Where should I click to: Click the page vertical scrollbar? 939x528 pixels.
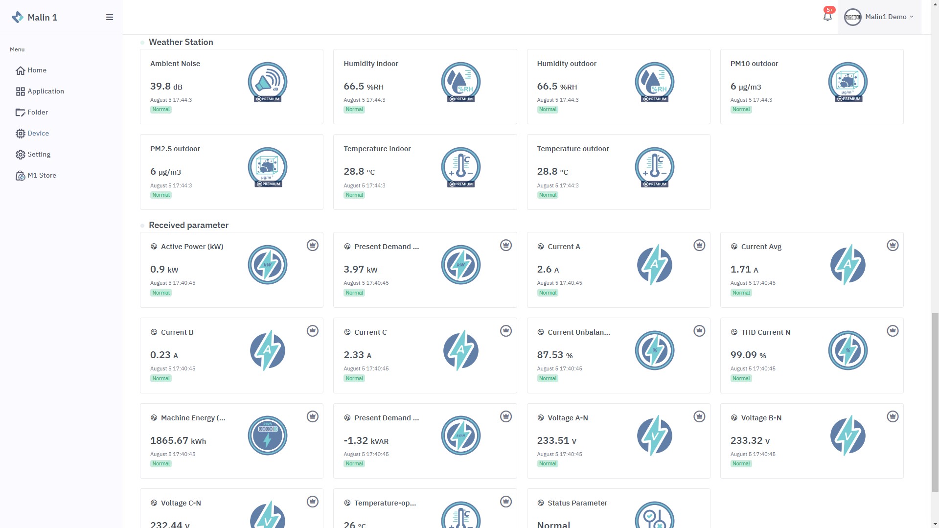(x=935, y=401)
